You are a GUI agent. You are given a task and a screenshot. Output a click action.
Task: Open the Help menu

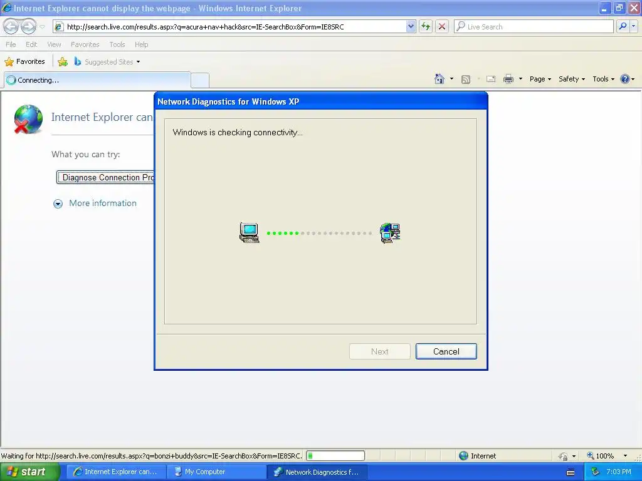tap(141, 44)
